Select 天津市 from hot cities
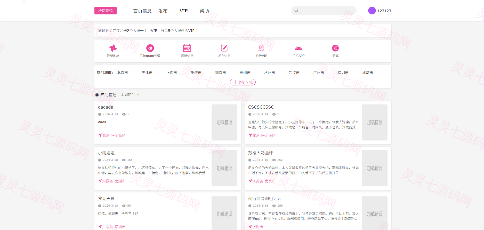The image size is (484, 230). click(x=147, y=73)
